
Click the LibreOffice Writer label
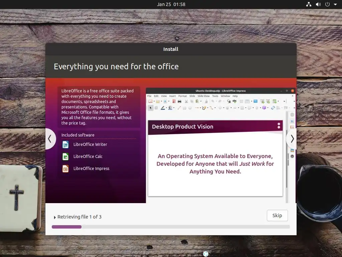[90, 144]
